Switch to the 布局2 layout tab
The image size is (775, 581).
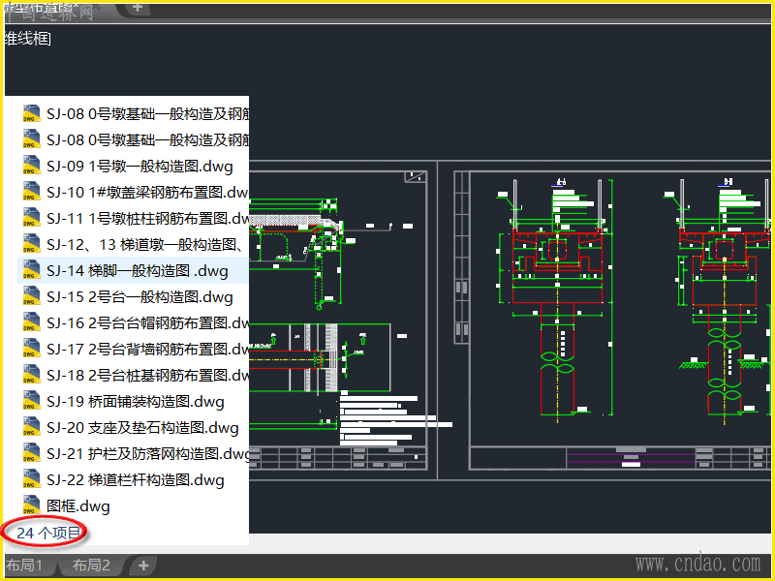(91, 566)
